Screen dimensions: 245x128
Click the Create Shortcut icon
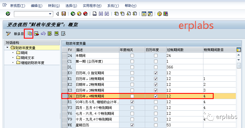150,14
